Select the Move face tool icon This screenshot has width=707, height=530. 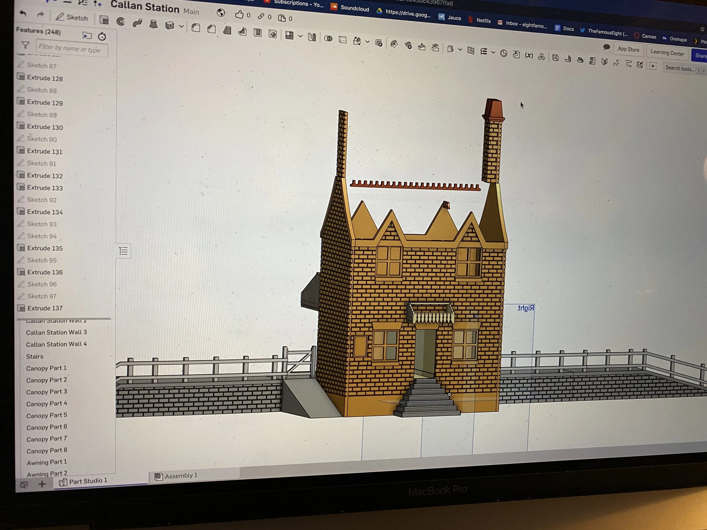(422, 47)
